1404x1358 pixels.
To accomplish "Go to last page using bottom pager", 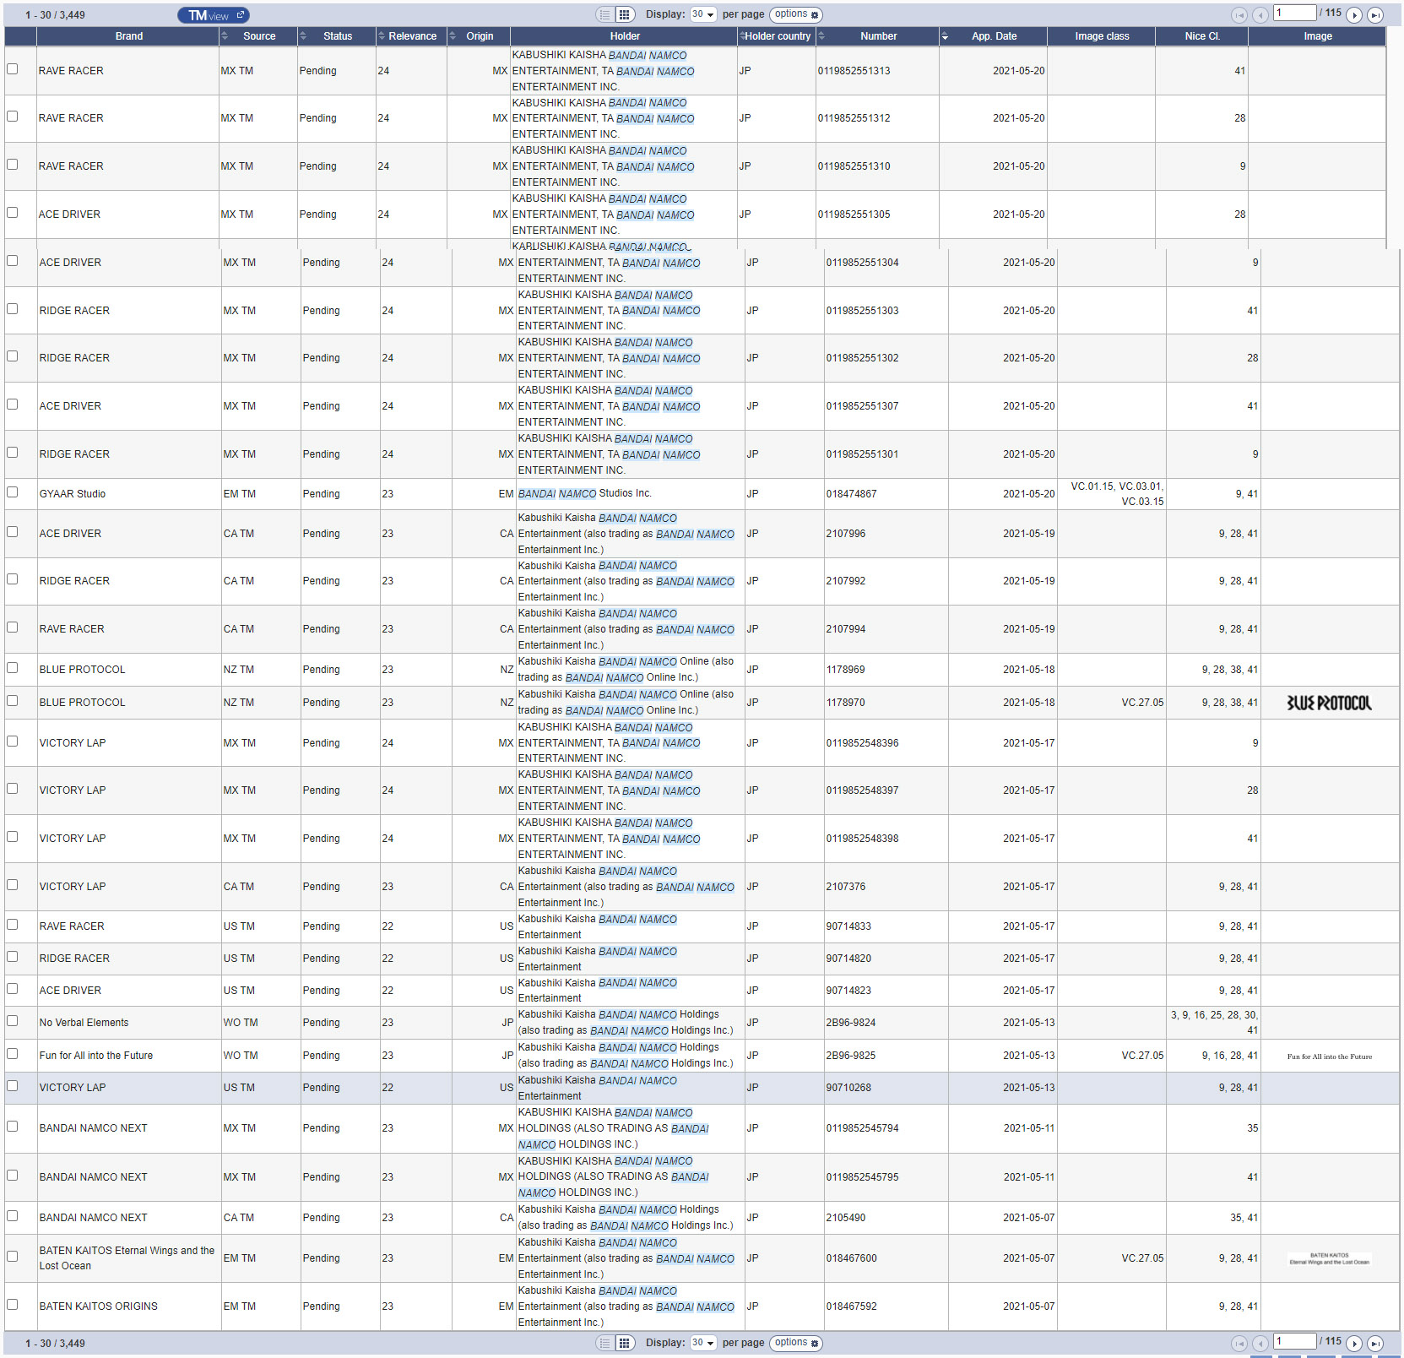I will pyautogui.click(x=1375, y=1344).
